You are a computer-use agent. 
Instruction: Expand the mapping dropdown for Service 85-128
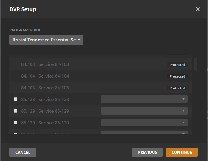click(144, 99)
